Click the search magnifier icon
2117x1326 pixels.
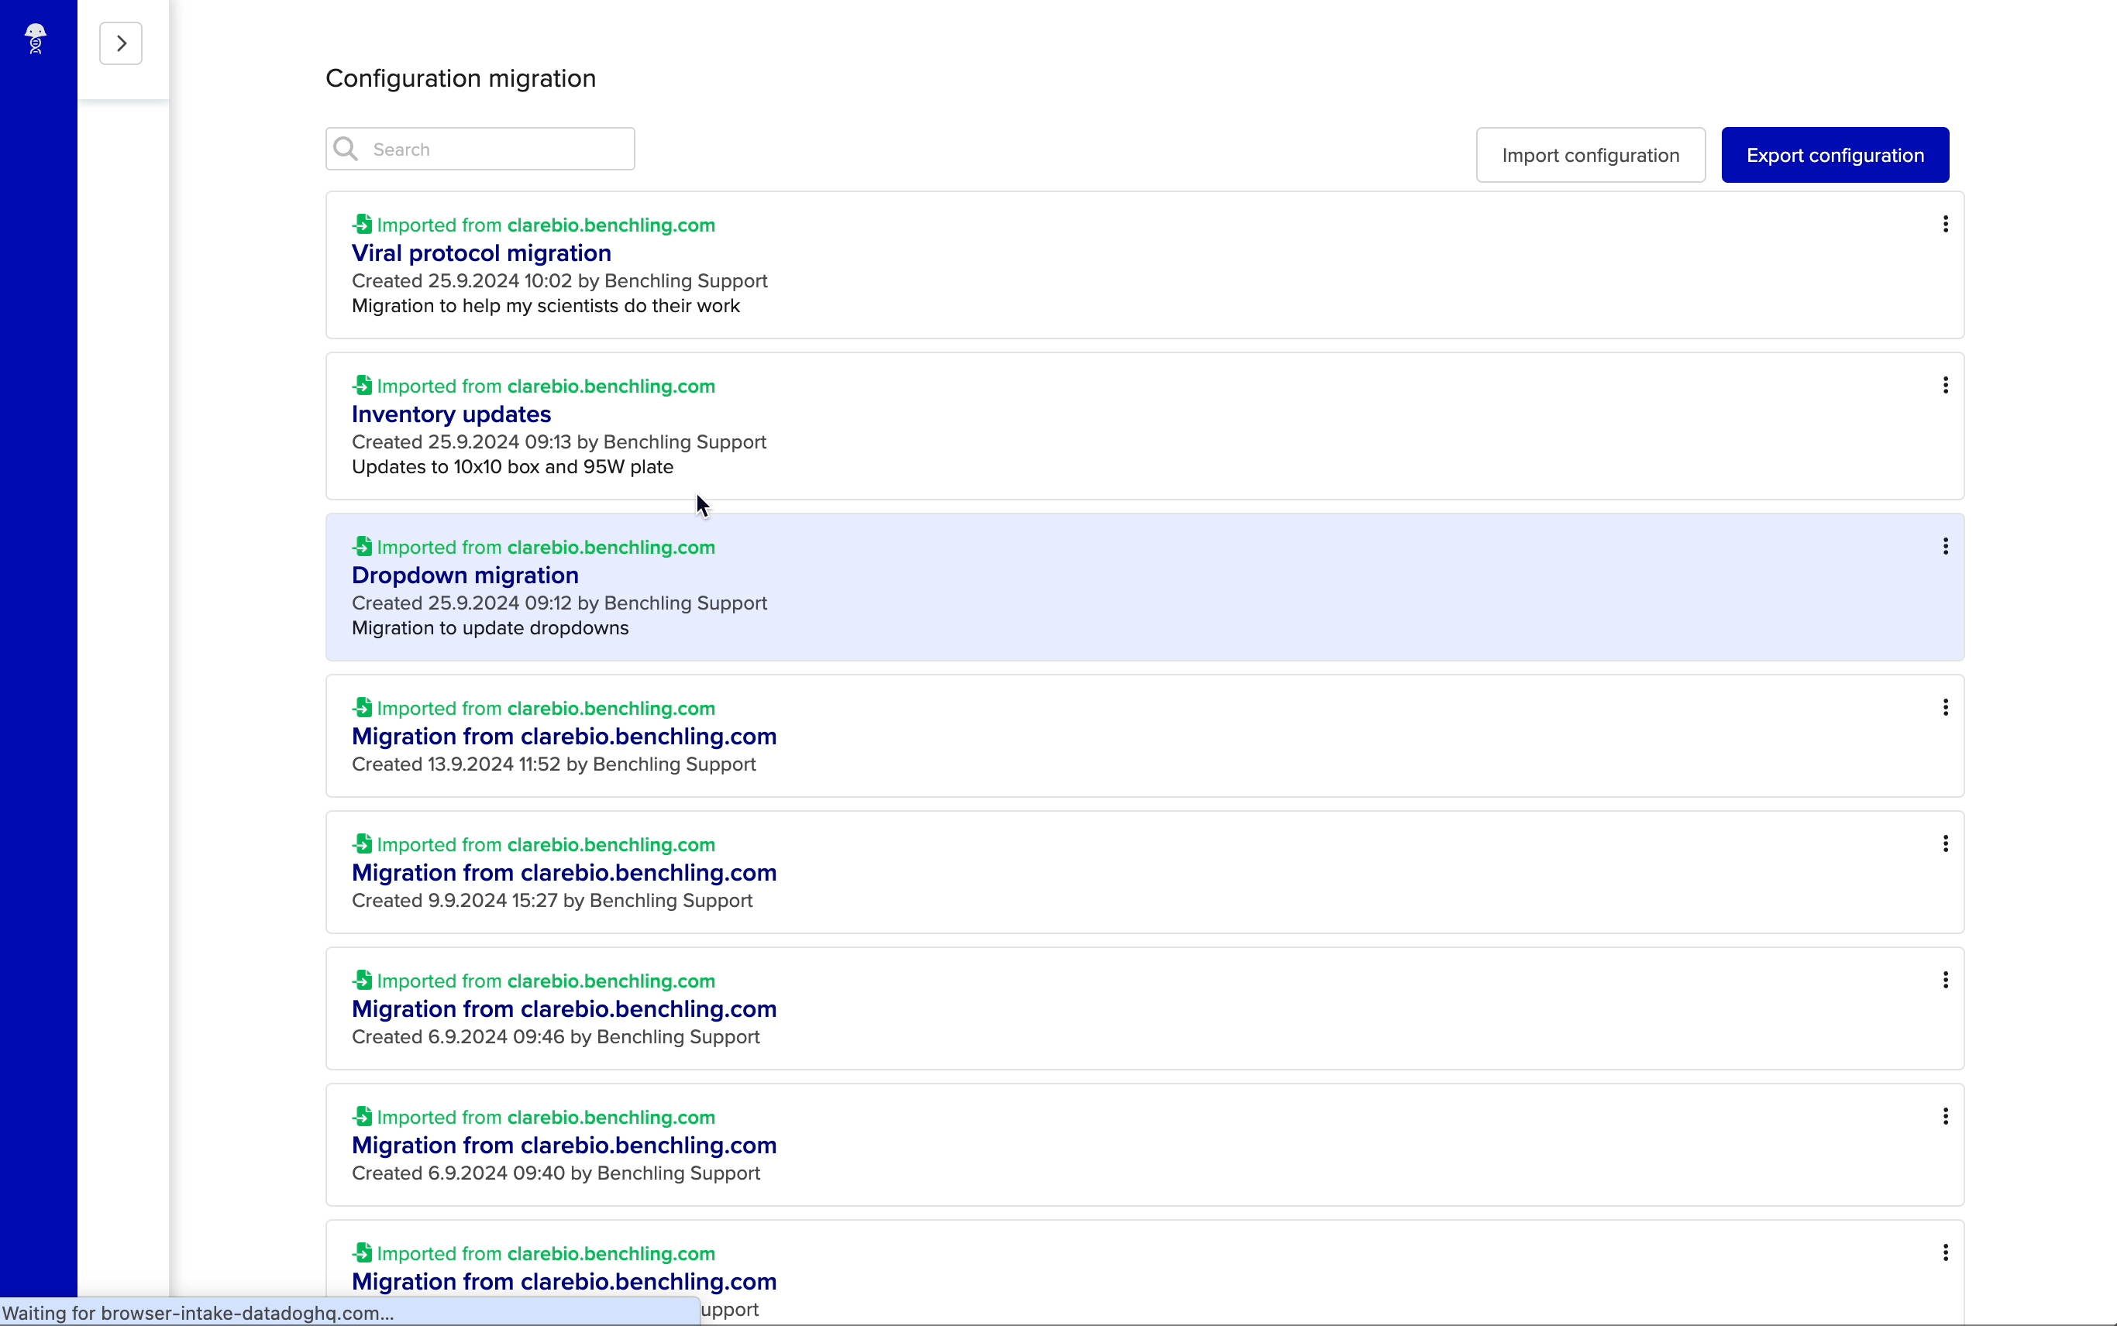pos(345,149)
